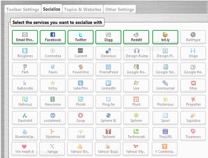The image size is (208, 158).
Task: Choose the FoxieWire fox icon
Action: click(80, 67)
